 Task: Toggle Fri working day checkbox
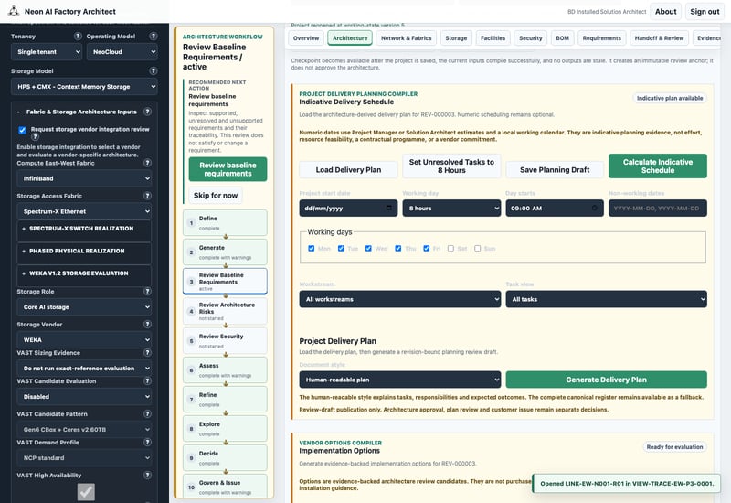[x=426, y=248]
